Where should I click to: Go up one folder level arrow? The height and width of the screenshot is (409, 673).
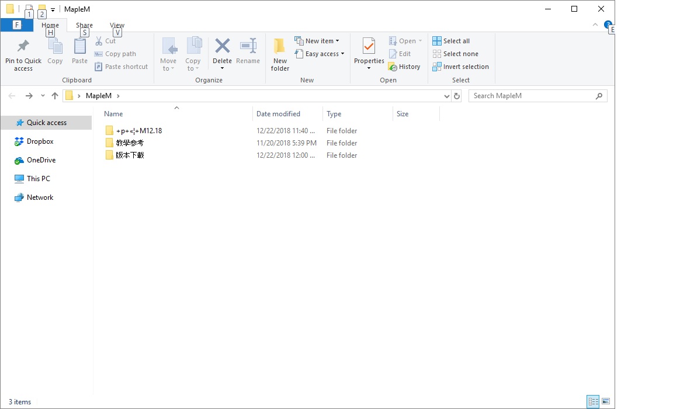coord(54,96)
